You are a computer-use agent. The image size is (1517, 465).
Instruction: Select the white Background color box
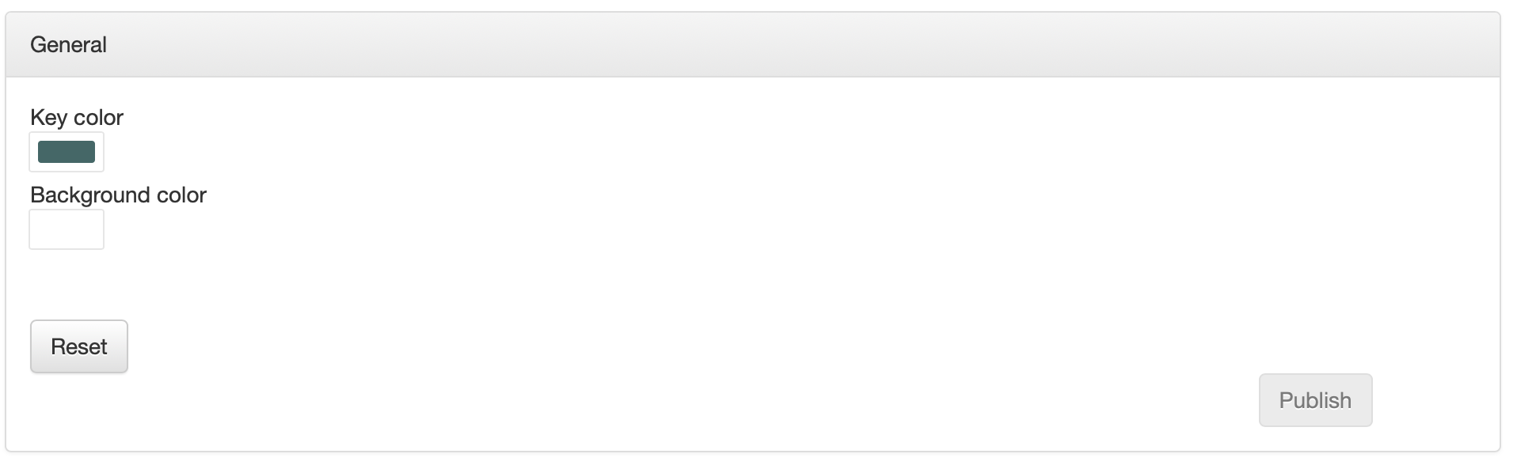coord(67,229)
